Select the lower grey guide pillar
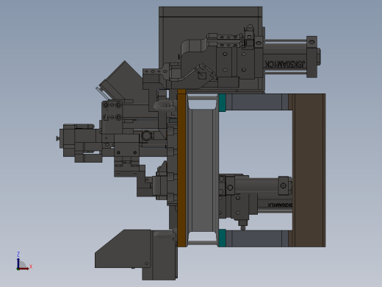This screenshot has height=287, width=382. tap(256, 238)
